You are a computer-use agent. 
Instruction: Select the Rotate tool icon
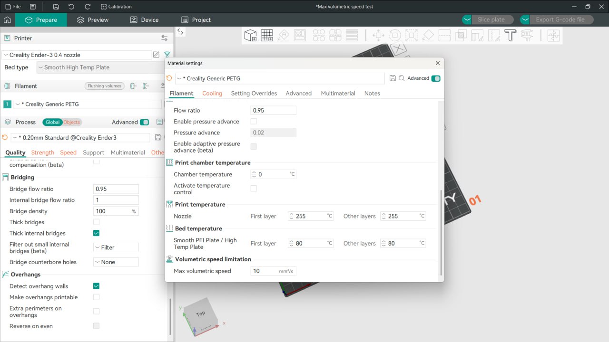point(395,36)
